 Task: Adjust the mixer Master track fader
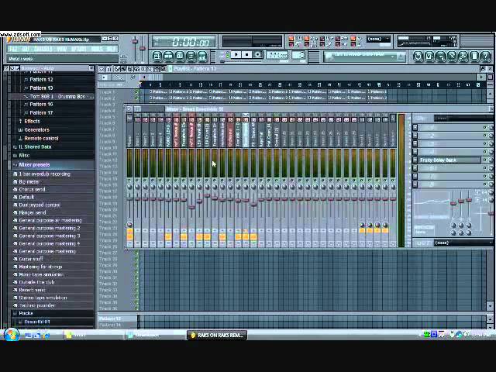pos(129,199)
